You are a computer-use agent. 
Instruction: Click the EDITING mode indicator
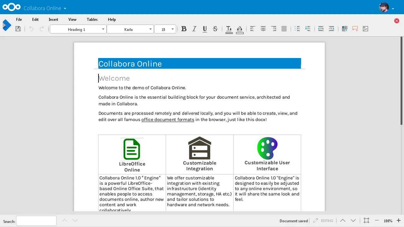coord(323,221)
